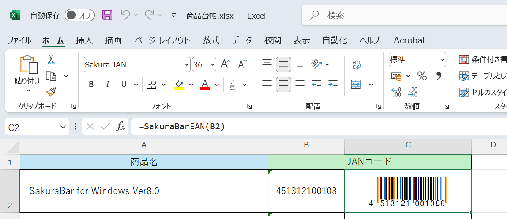
Task: Align text left
Action: point(267,85)
